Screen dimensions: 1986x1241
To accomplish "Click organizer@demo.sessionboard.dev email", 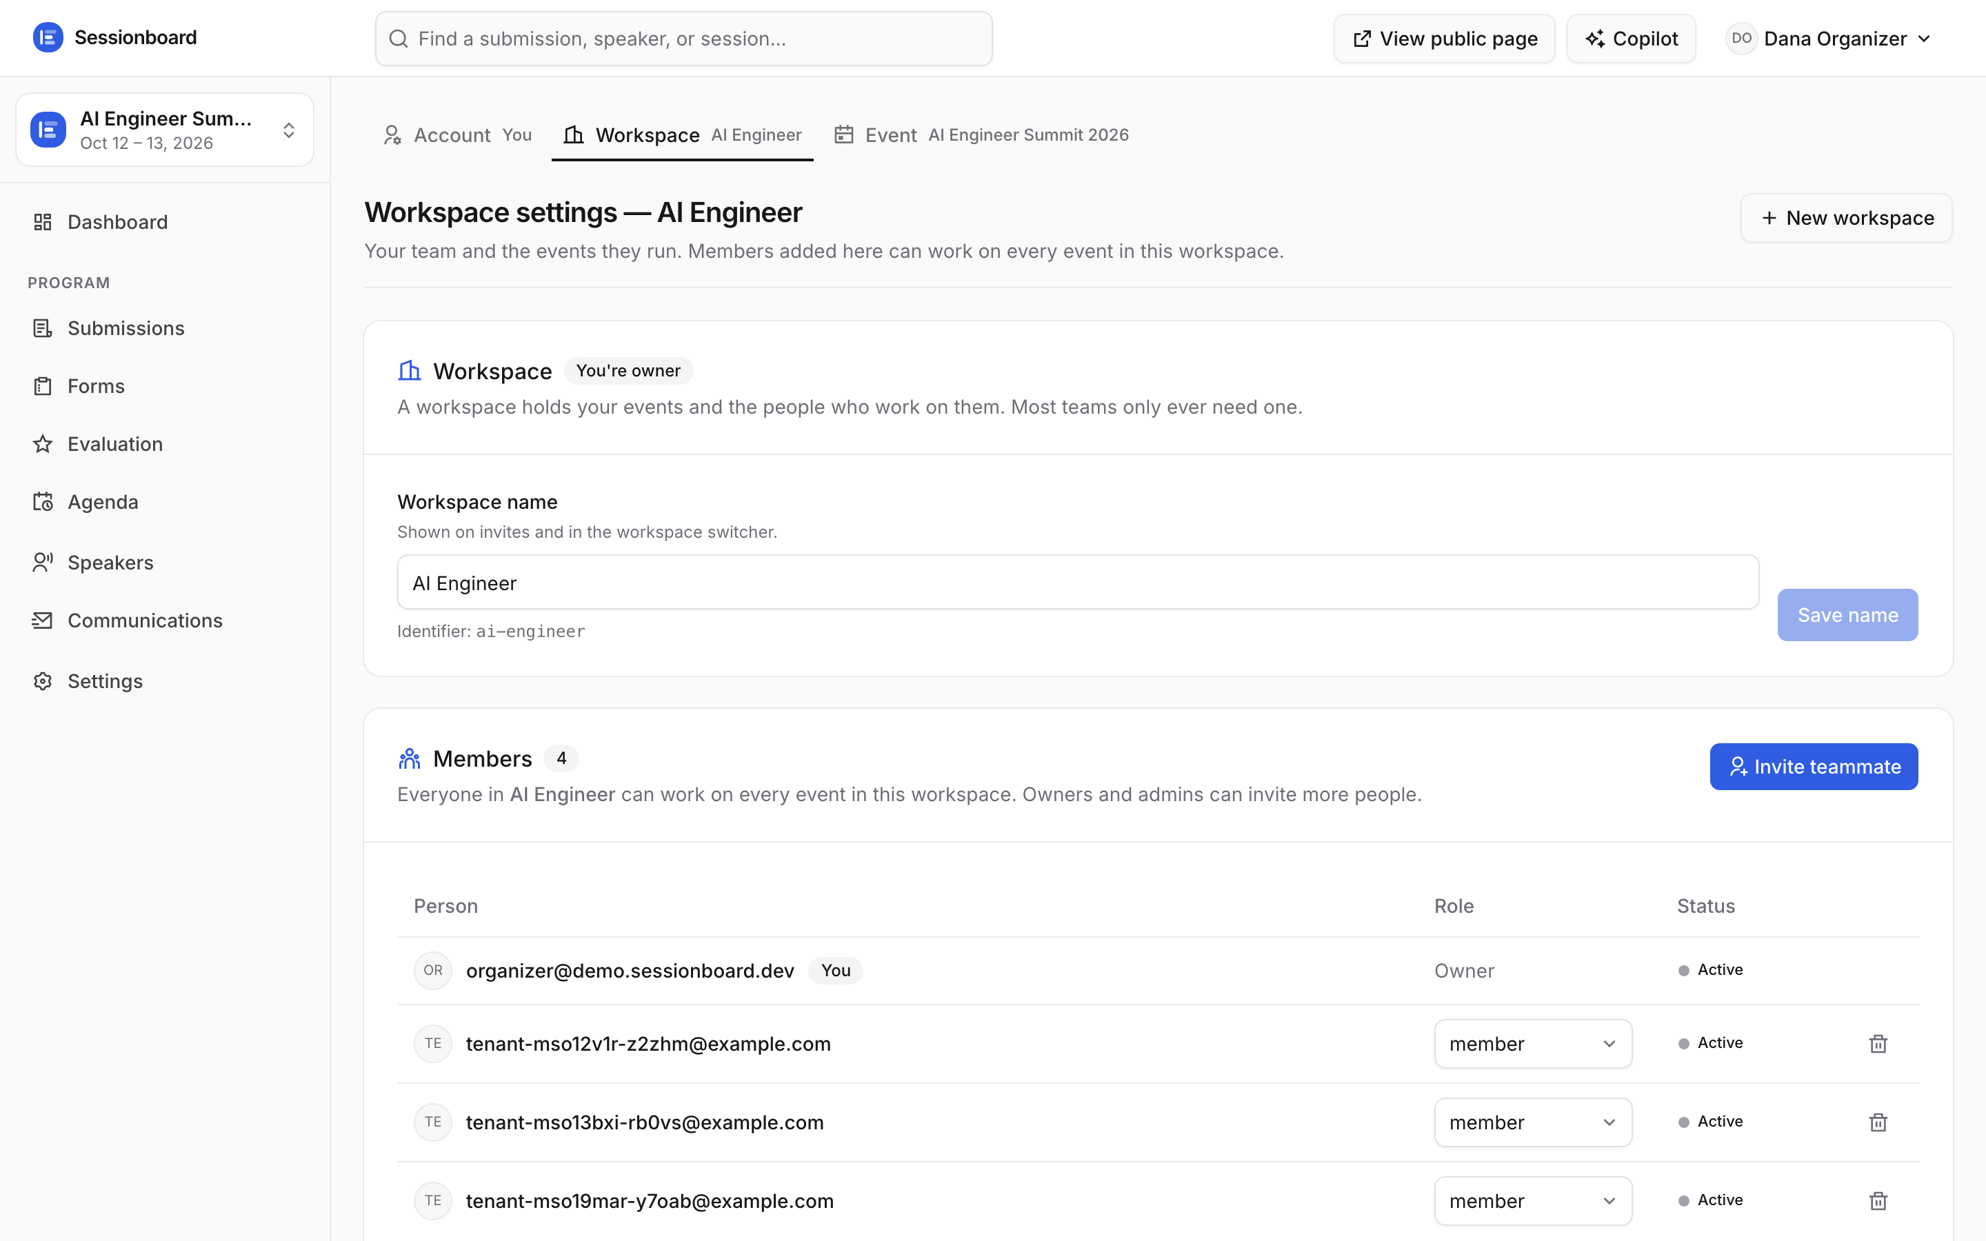I will 630,971.
